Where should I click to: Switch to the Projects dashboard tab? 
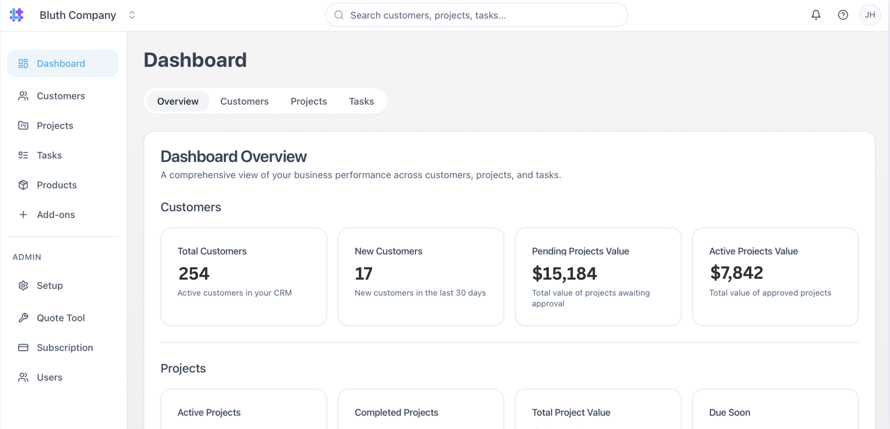(x=309, y=101)
